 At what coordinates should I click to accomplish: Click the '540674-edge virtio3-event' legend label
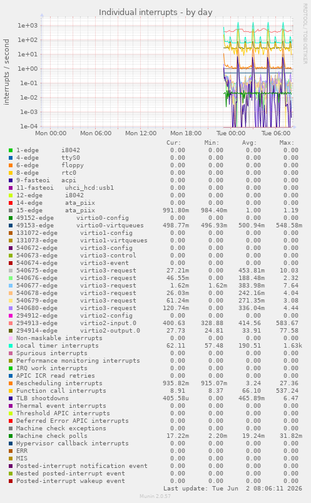click(73, 263)
